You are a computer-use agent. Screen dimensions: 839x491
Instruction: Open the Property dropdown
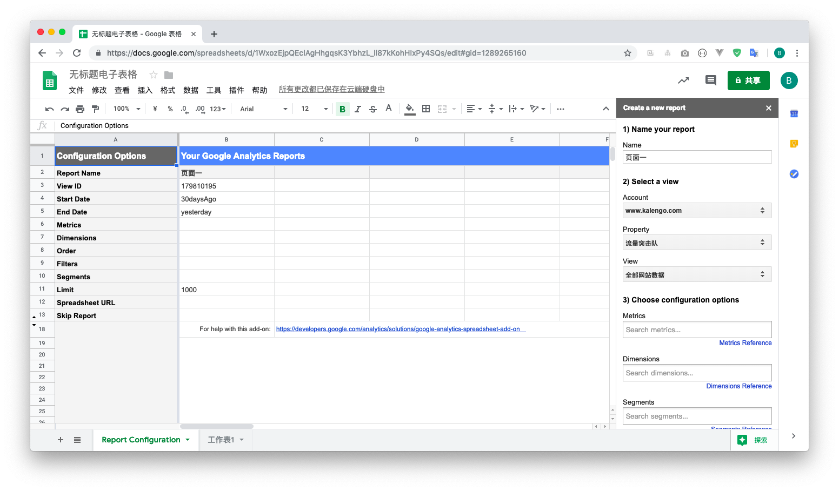697,243
